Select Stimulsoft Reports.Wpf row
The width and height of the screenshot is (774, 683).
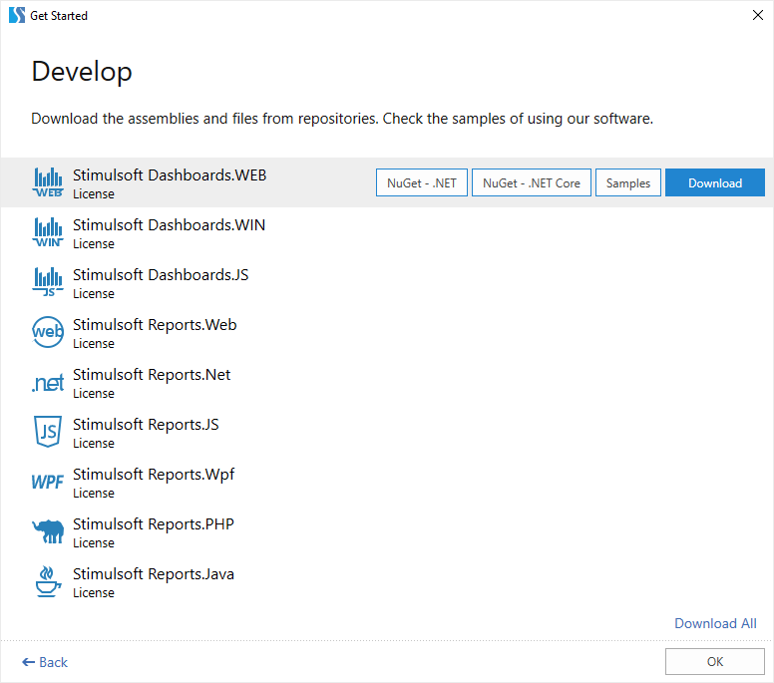(387, 482)
